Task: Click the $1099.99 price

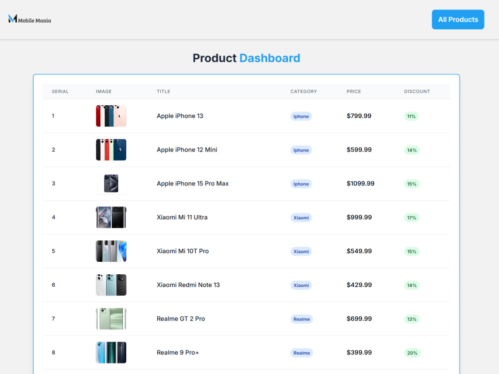Action: point(361,184)
